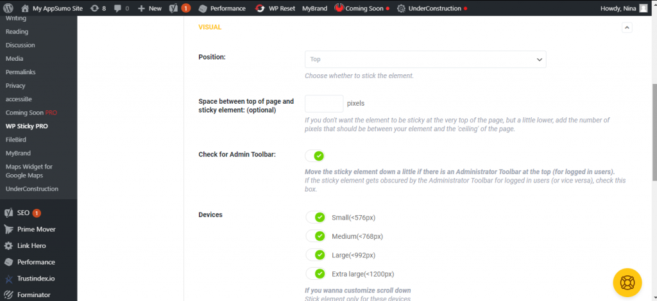Toggle Check for Admin Toolbar switch
Screen dimensions: 657x301
tap(314, 156)
